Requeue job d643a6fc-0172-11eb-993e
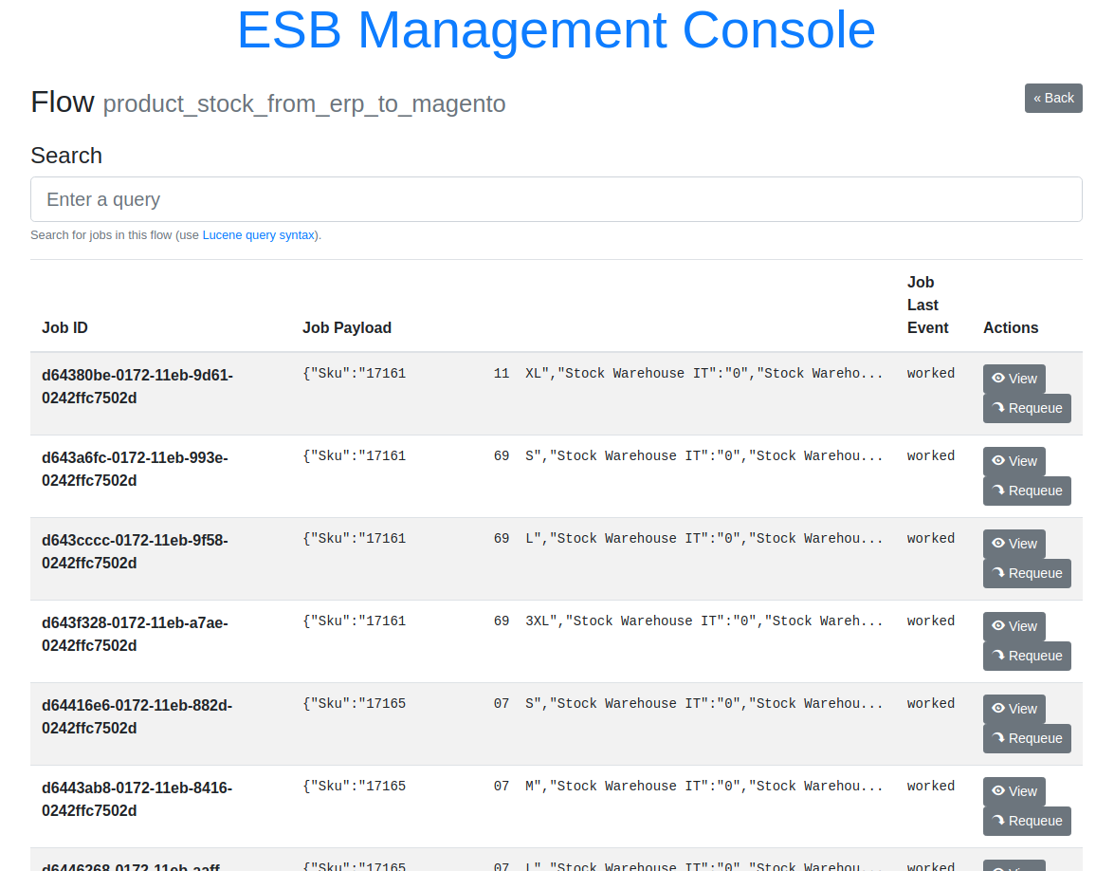 tap(1027, 491)
